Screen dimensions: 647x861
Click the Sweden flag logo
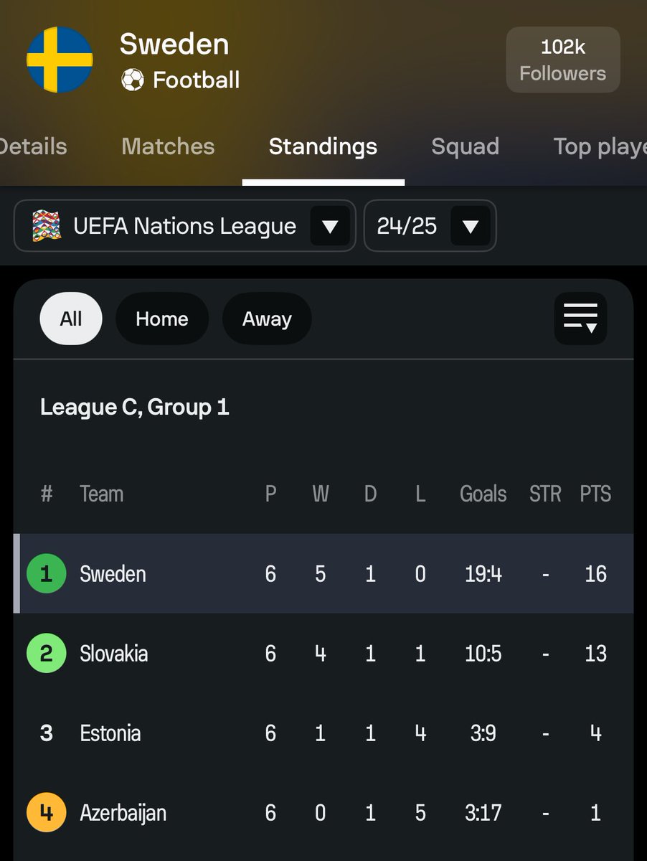[x=60, y=60]
